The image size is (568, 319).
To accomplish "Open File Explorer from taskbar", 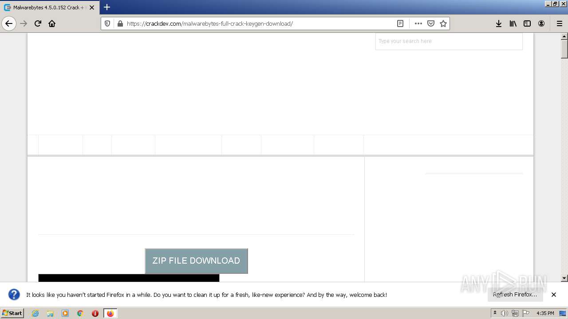I will tap(50, 313).
